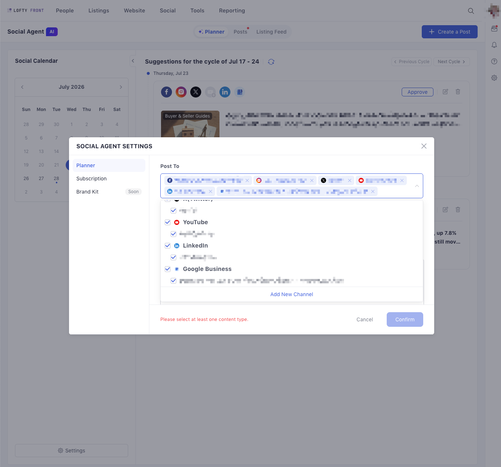Uncheck the account under Google Business
The height and width of the screenshot is (467, 501).
coord(173,281)
